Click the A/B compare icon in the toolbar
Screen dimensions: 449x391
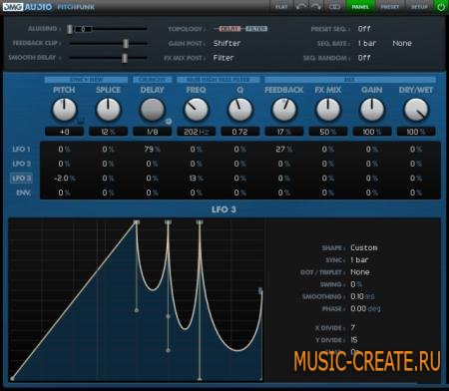click(x=334, y=7)
